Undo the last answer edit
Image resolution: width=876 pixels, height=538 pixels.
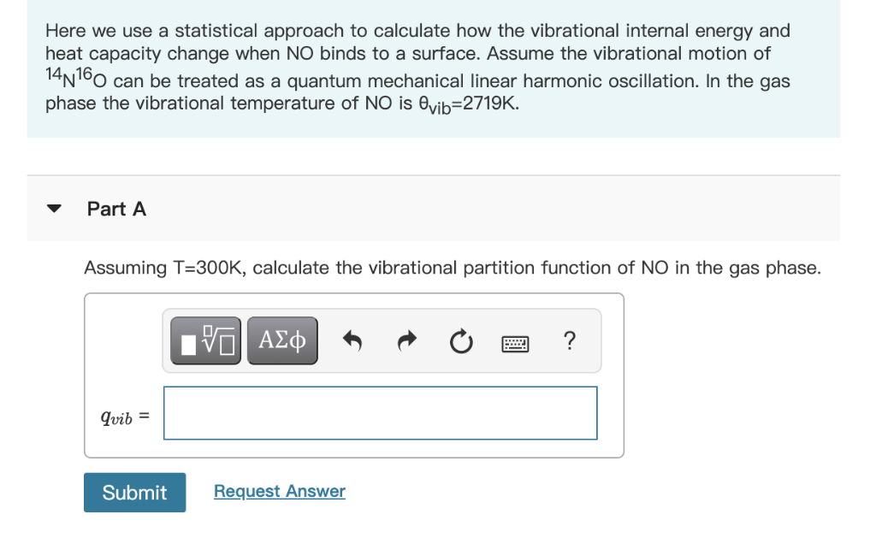click(352, 340)
